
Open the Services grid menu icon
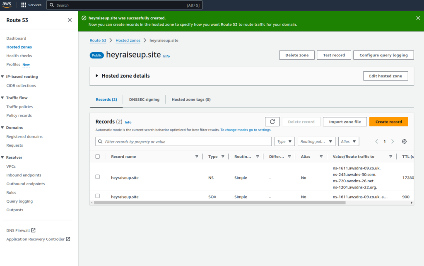coord(24,5)
